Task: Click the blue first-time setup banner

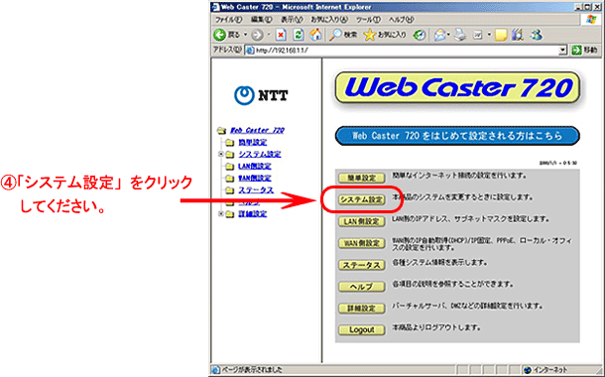Action: pyautogui.click(x=457, y=136)
